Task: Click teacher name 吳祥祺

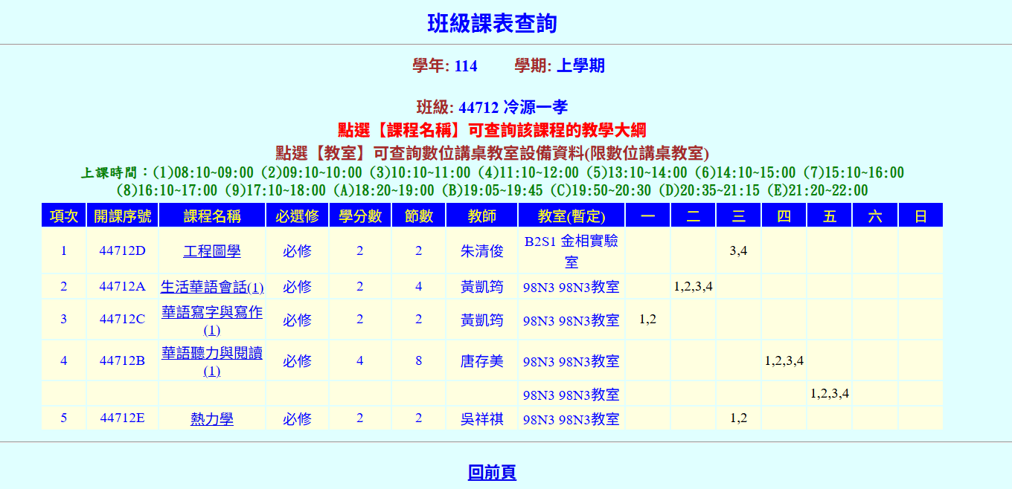Action: click(481, 419)
